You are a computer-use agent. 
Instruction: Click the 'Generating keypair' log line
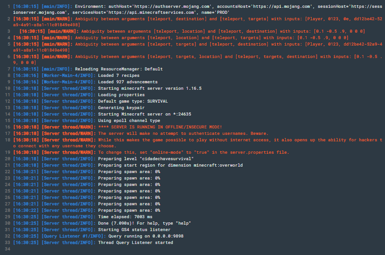click(121, 108)
